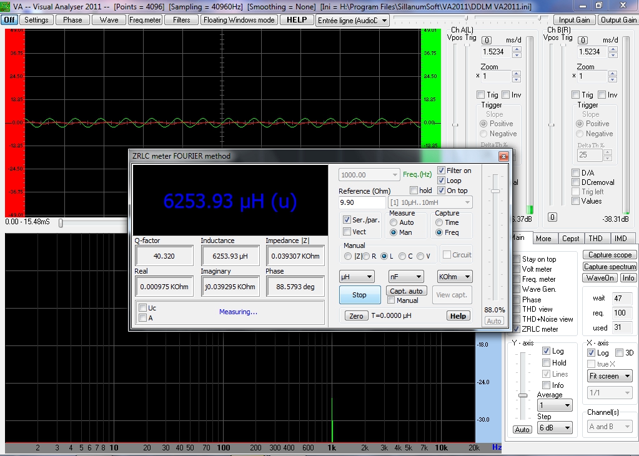Move the scope time position slider

coord(61,223)
